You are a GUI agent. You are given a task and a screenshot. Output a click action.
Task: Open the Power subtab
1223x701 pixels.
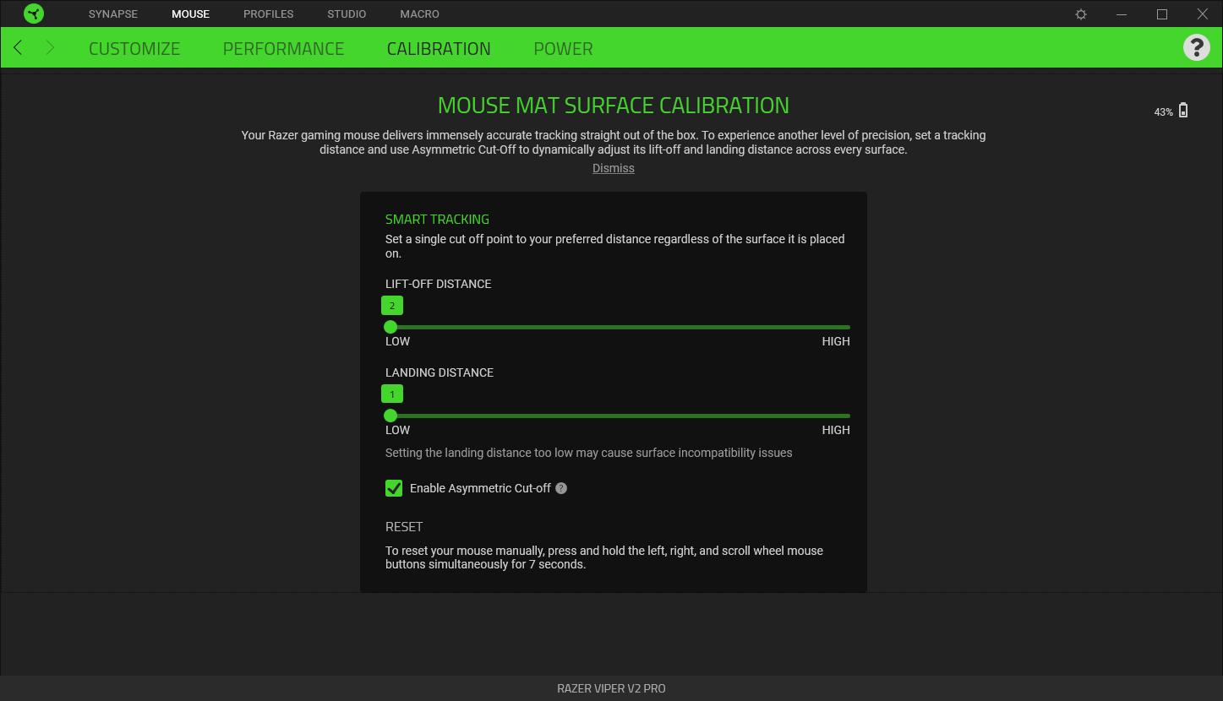tap(563, 49)
